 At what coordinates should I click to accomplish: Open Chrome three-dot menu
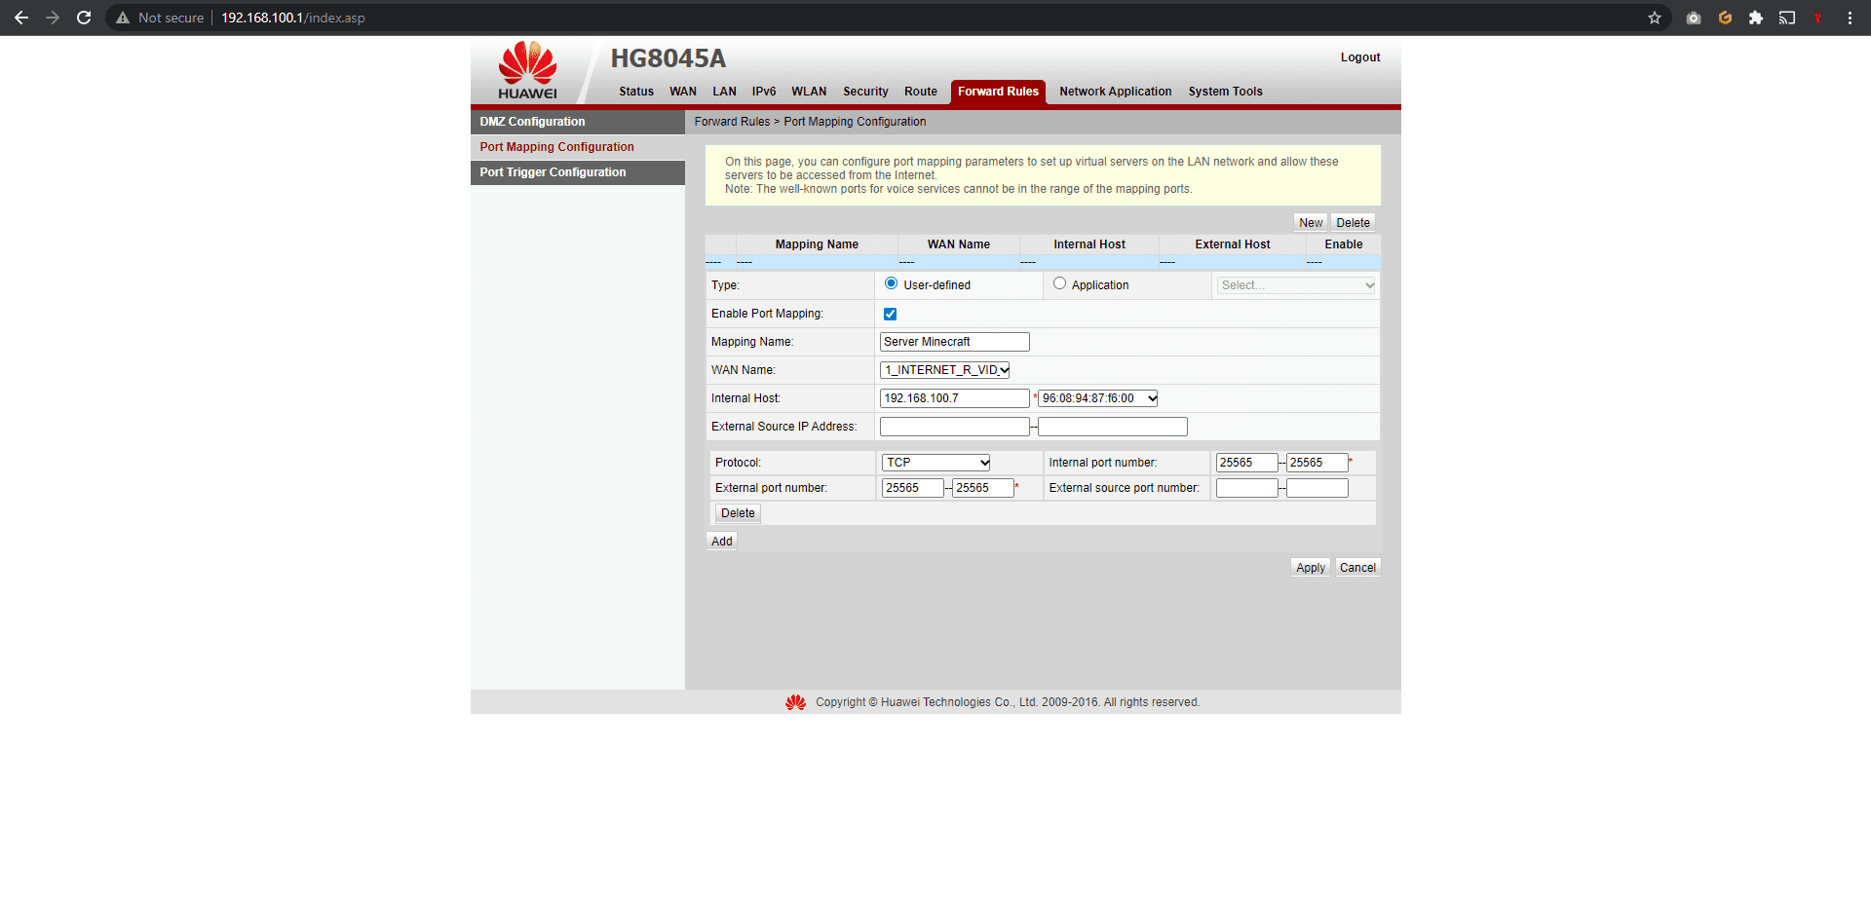point(1849,18)
